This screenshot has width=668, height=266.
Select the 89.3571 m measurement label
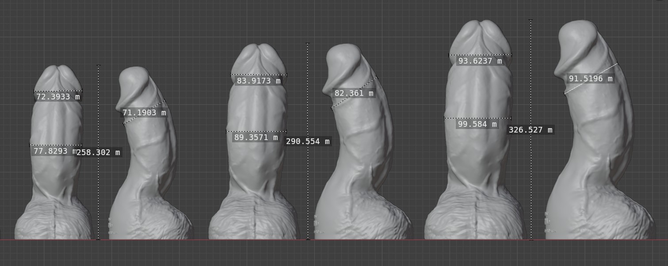coord(256,137)
